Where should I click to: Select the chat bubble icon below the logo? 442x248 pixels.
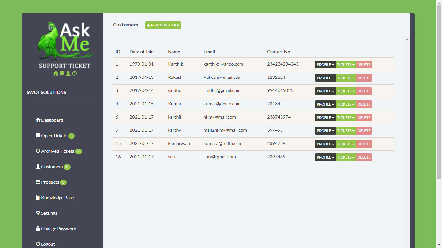pyautogui.click(x=62, y=73)
